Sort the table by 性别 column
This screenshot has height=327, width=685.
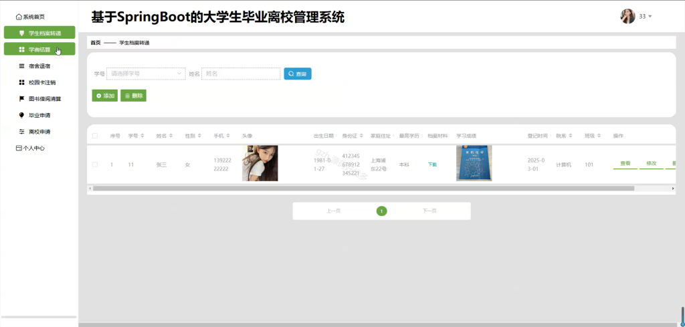coord(199,136)
